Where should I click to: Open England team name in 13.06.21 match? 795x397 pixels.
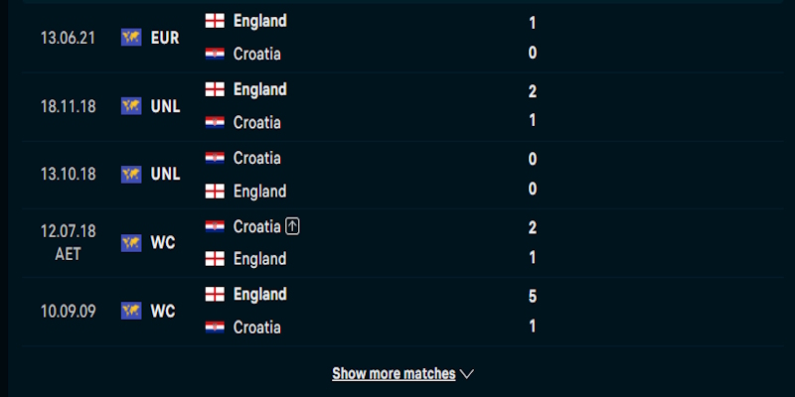click(x=260, y=21)
